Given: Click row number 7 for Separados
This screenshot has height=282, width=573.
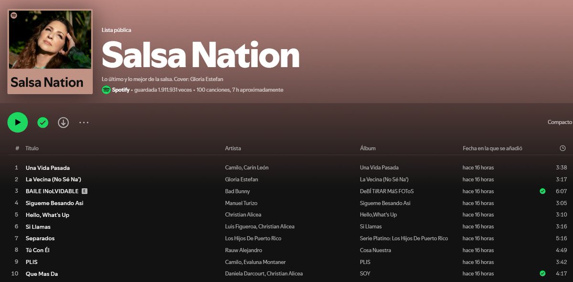Looking at the screenshot, I should pyautogui.click(x=16, y=238).
